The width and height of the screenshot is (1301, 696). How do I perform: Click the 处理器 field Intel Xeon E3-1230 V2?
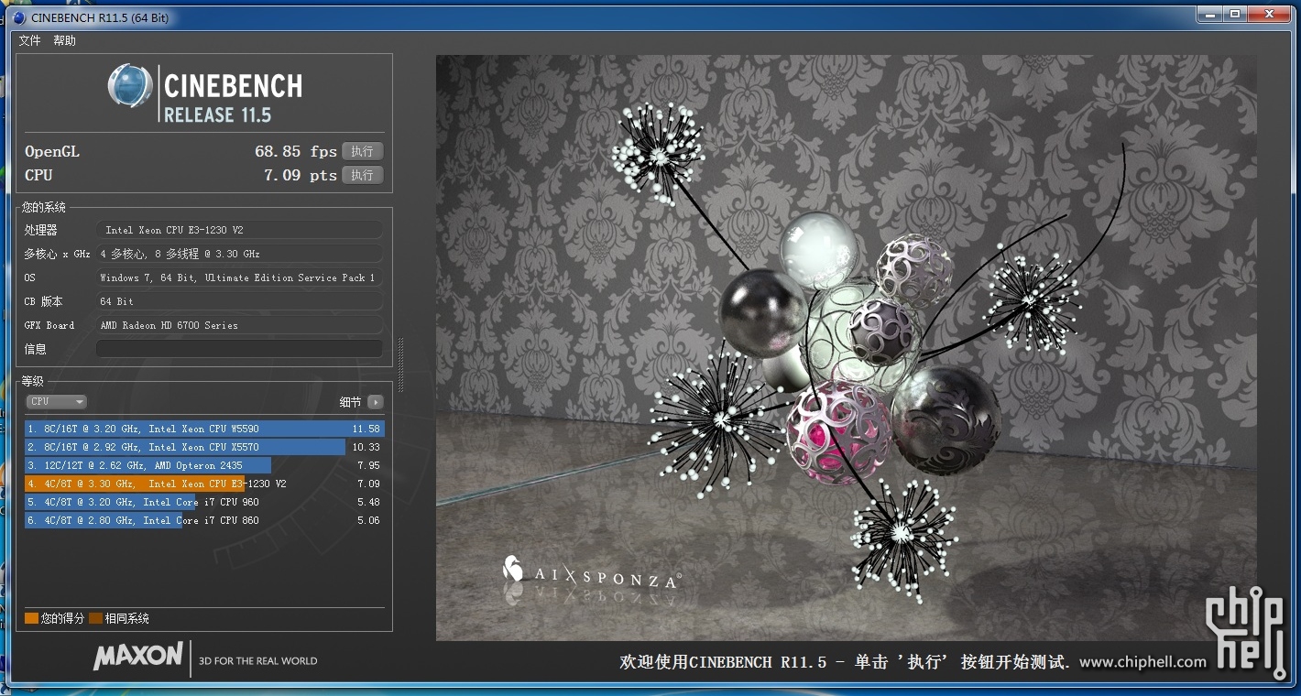click(239, 230)
